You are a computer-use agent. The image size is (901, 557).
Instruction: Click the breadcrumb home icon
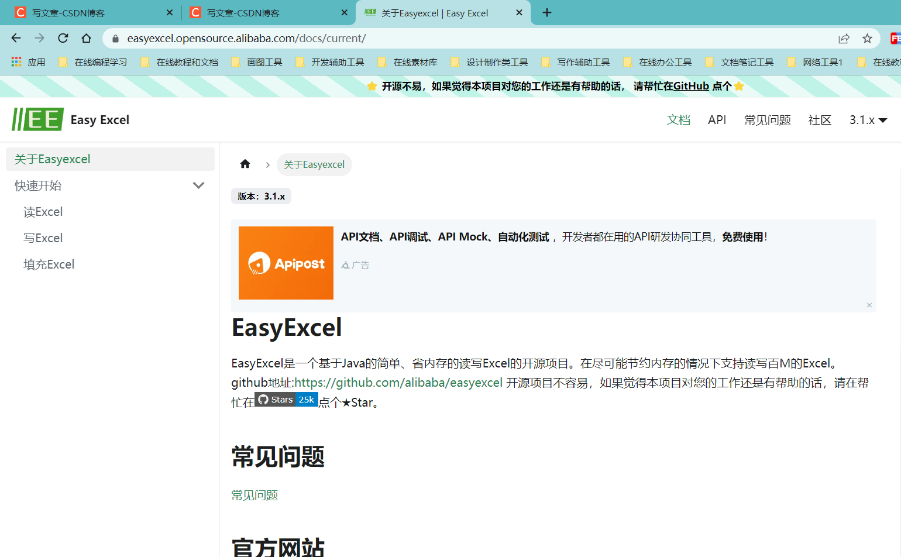click(x=245, y=164)
